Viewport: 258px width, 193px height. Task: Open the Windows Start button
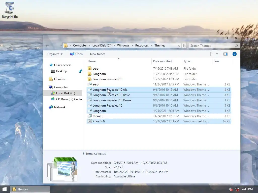pyautogui.click(x=5, y=189)
